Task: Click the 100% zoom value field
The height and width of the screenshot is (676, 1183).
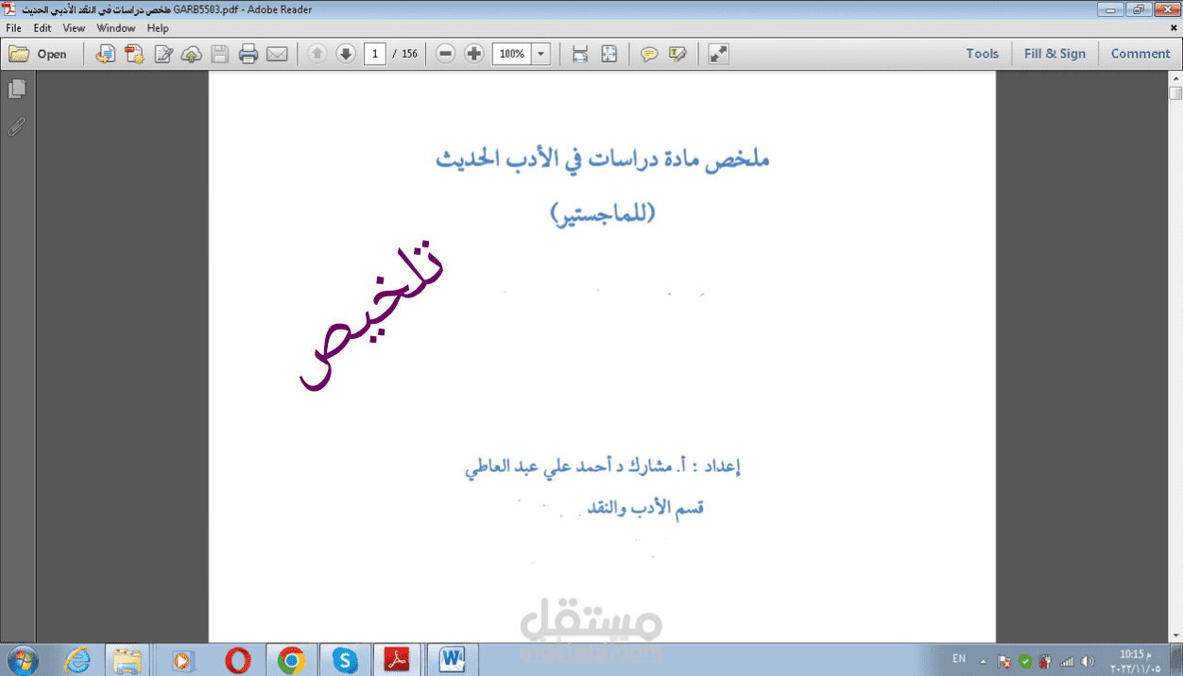Action: (512, 54)
